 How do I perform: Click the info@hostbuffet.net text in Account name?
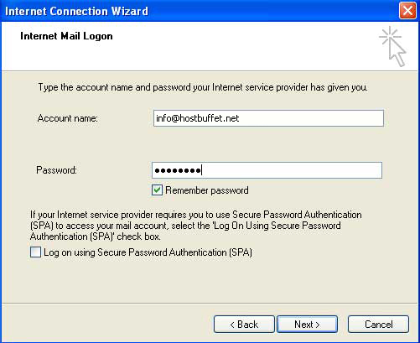tap(197, 118)
